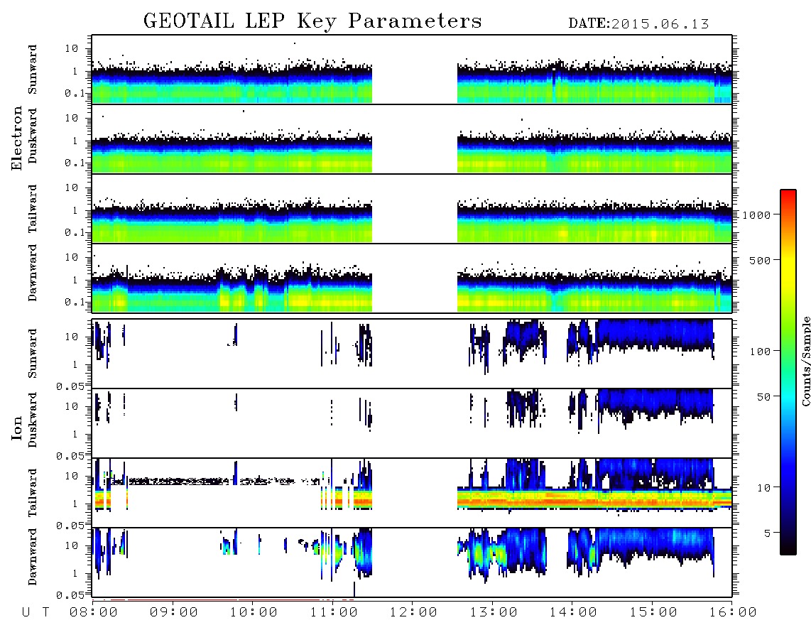Click the DATE:2015.06.13 label
This screenshot has height=625, width=811.
pyautogui.click(x=638, y=24)
